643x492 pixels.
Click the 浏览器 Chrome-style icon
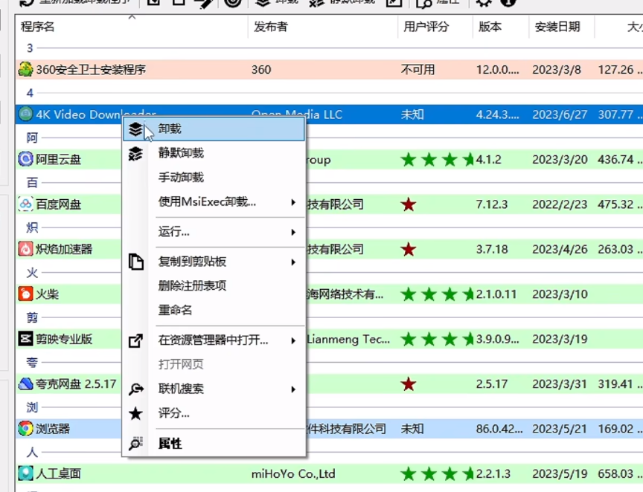25,429
